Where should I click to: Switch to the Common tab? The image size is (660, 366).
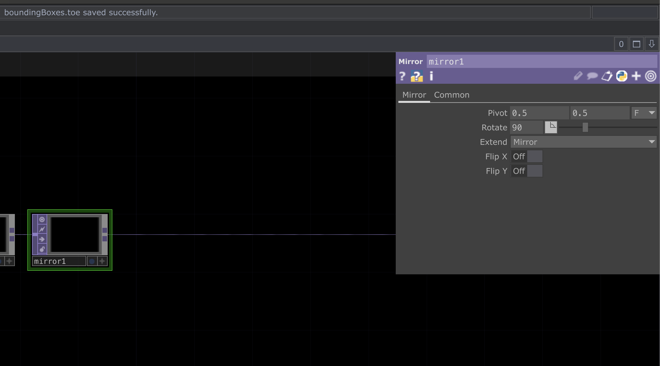(x=451, y=95)
